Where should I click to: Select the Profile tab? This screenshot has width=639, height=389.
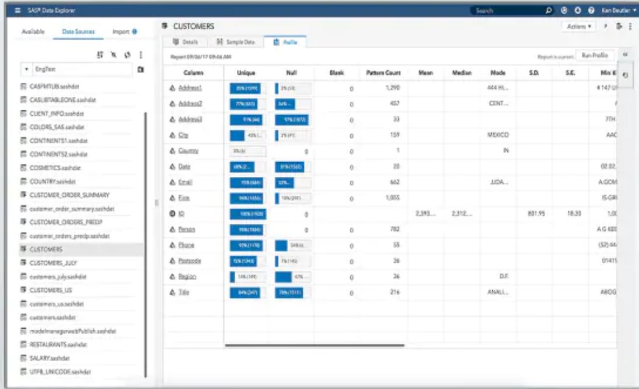click(x=285, y=42)
